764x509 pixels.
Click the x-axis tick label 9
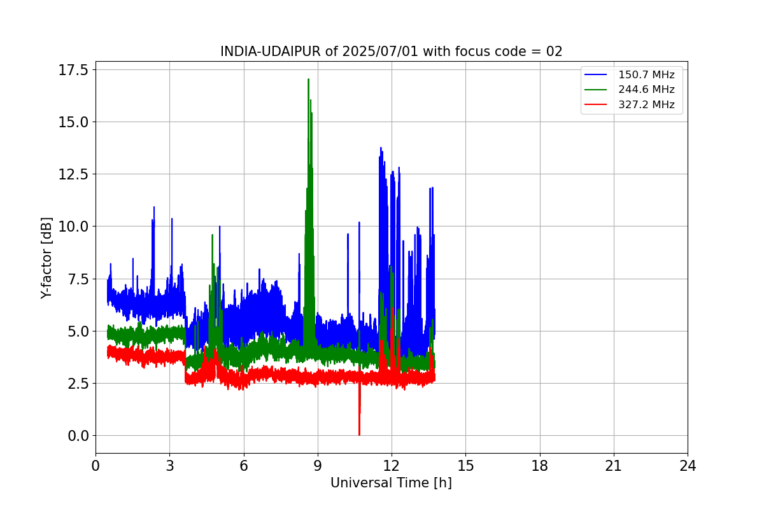tap(318, 466)
